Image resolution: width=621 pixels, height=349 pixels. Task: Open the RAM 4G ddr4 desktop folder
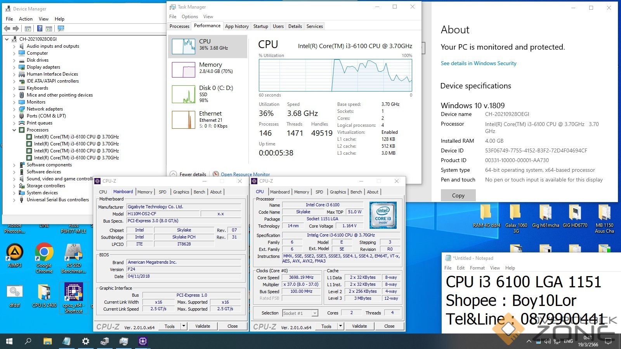[486, 216]
